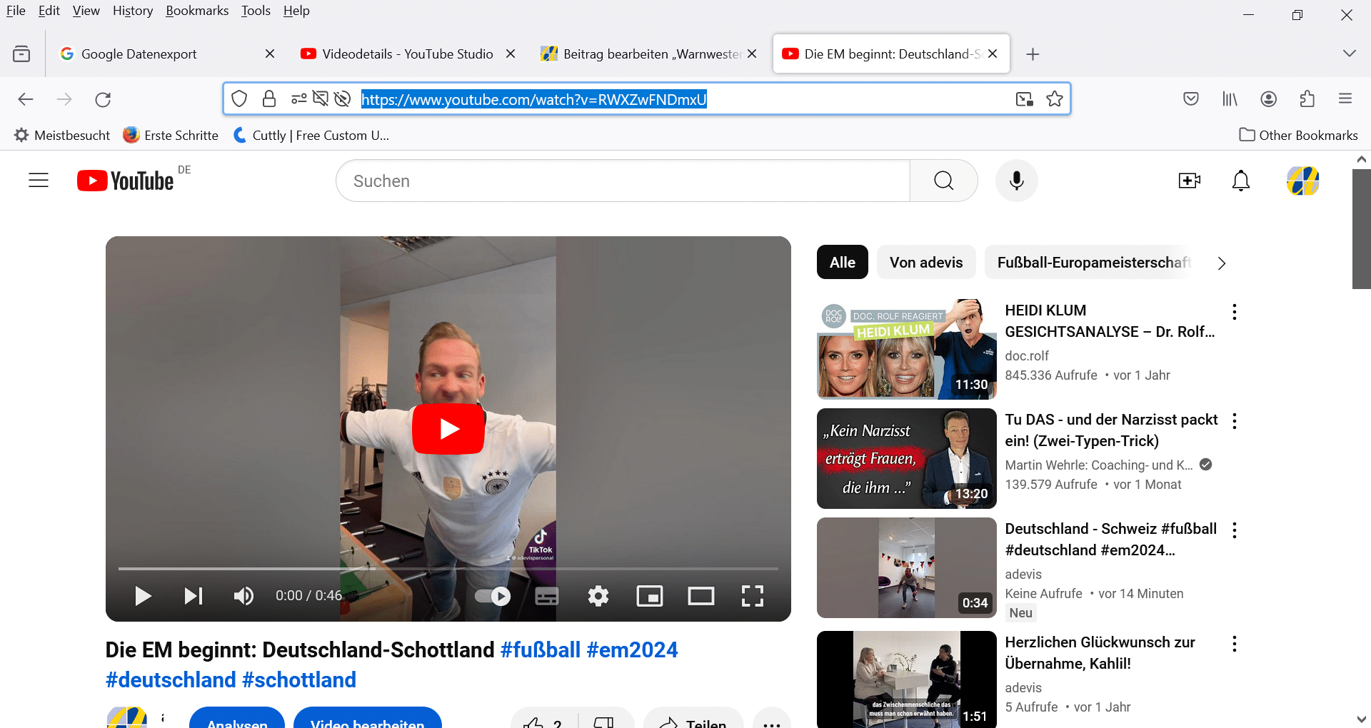
Task: Click the large red play button overlay
Action: coord(448,429)
